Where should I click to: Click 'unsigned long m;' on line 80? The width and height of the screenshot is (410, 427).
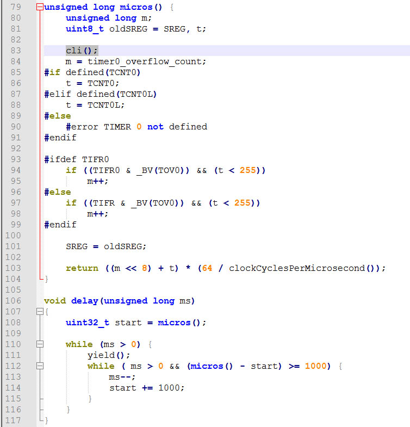[109, 18]
